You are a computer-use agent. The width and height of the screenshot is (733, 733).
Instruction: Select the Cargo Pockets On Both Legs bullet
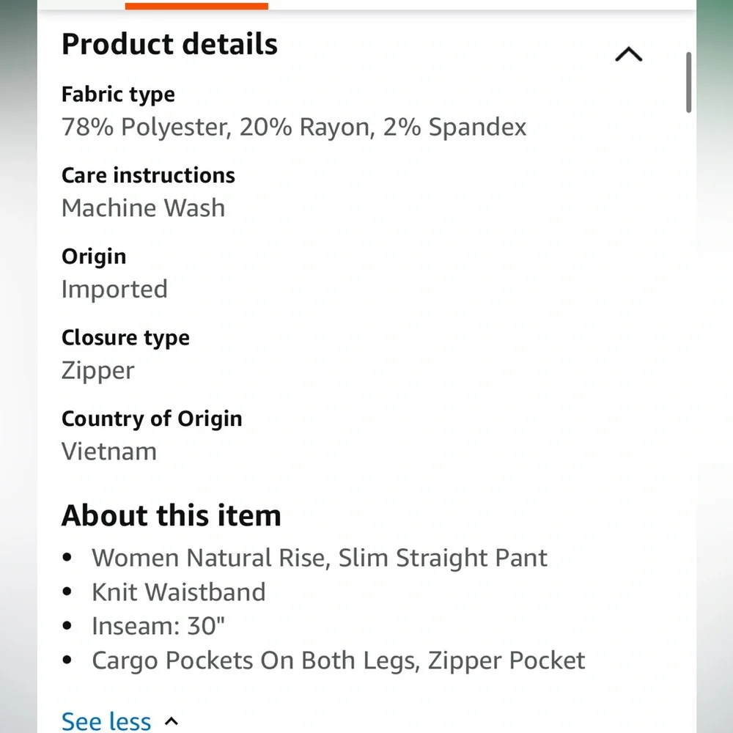tap(338, 660)
